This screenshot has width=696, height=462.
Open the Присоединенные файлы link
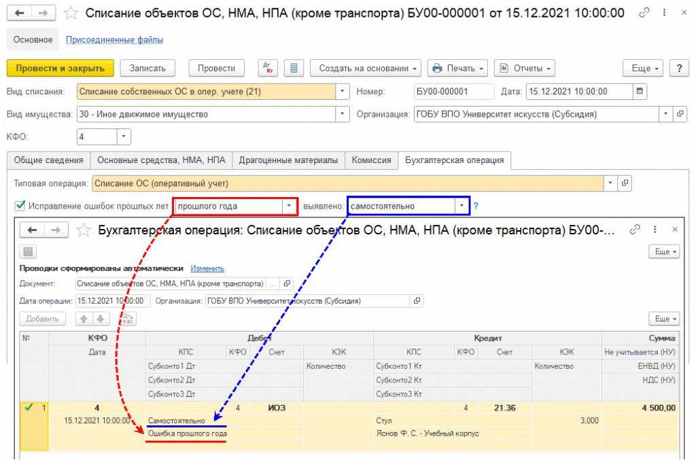pos(114,39)
